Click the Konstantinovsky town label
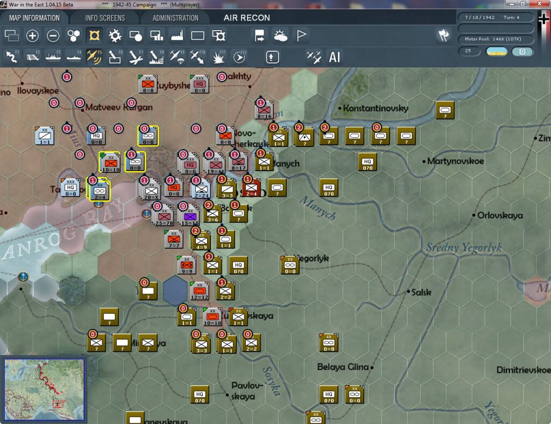This screenshot has height=424, width=551. coord(376,108)
